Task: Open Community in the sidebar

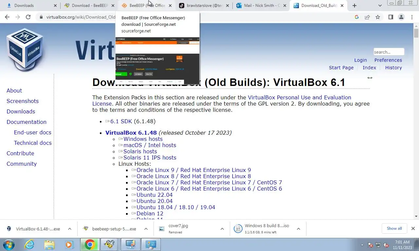Action: pyautogui.click(x=22, y=164)
